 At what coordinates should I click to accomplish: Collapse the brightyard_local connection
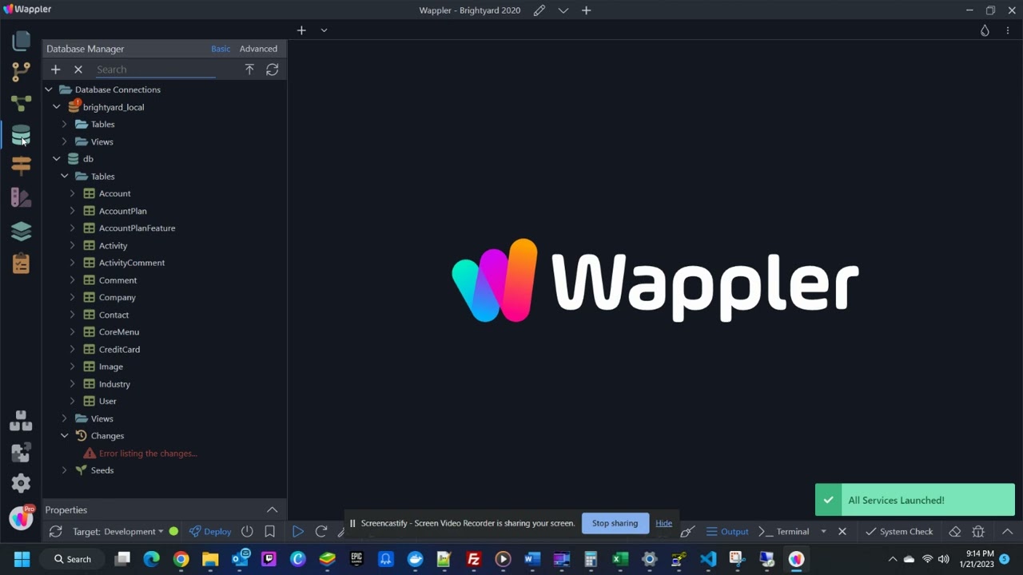[57, 107]
